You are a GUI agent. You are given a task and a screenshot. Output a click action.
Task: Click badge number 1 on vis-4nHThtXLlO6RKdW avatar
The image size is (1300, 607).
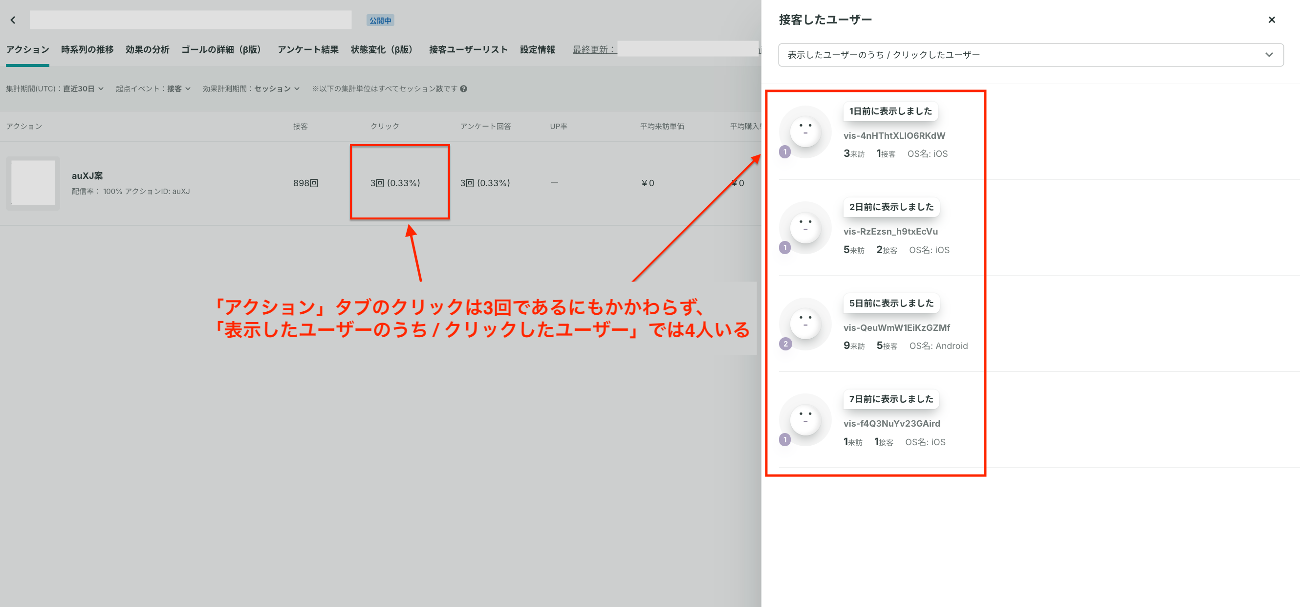[785, 152]
